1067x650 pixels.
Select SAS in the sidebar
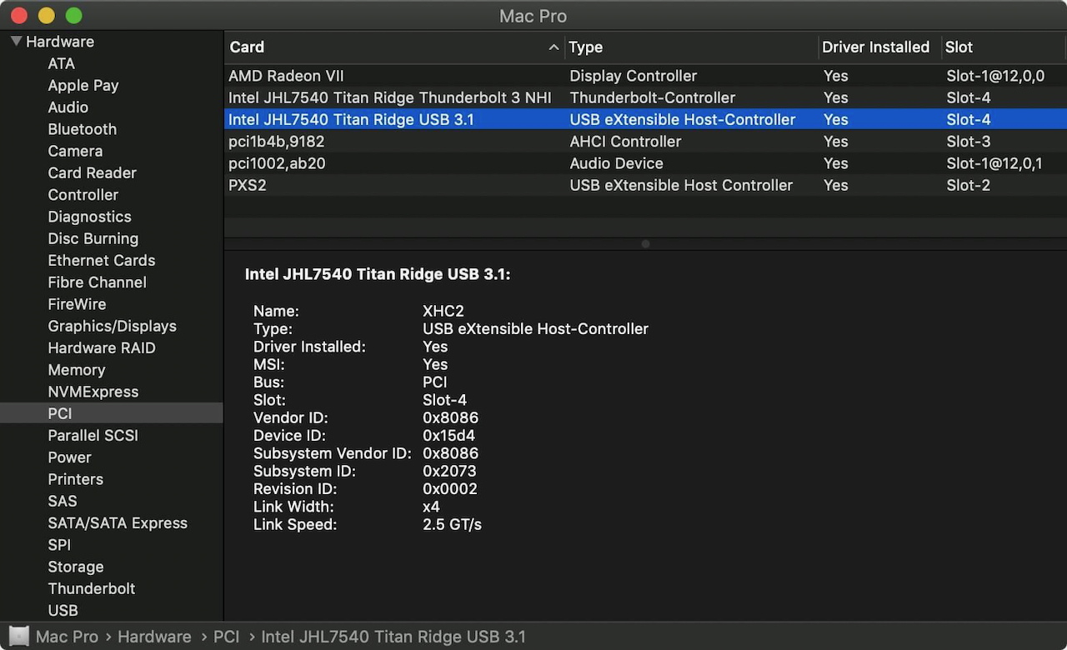point(62,501)
